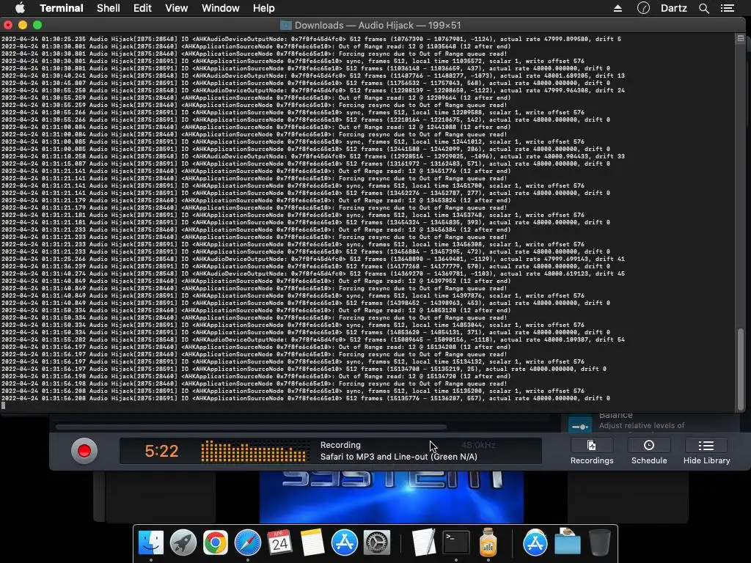751x563 pixels.
Task: Open App Store next to Notes in Dock
Action: coord(345,543)
